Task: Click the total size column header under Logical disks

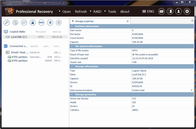Action: (x=57, y=32)
